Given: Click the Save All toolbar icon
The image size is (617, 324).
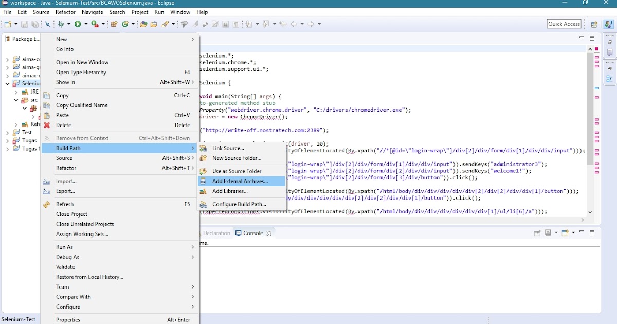Looking at the screenshot, I should [35, 24].
